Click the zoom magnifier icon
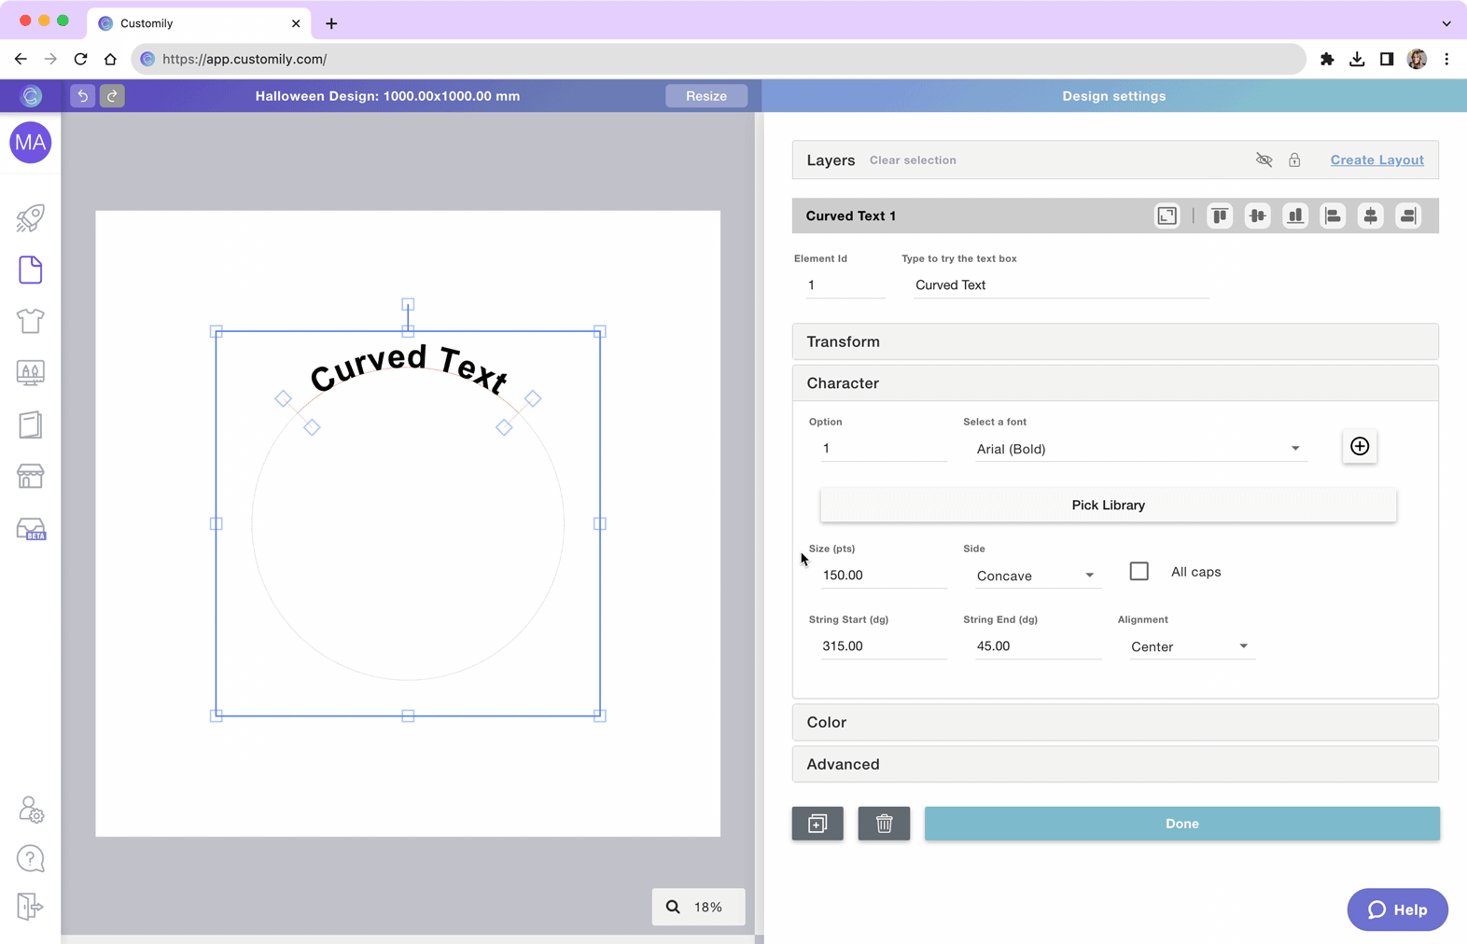The height and width of the screenshot is (944, 1467). 673,907
